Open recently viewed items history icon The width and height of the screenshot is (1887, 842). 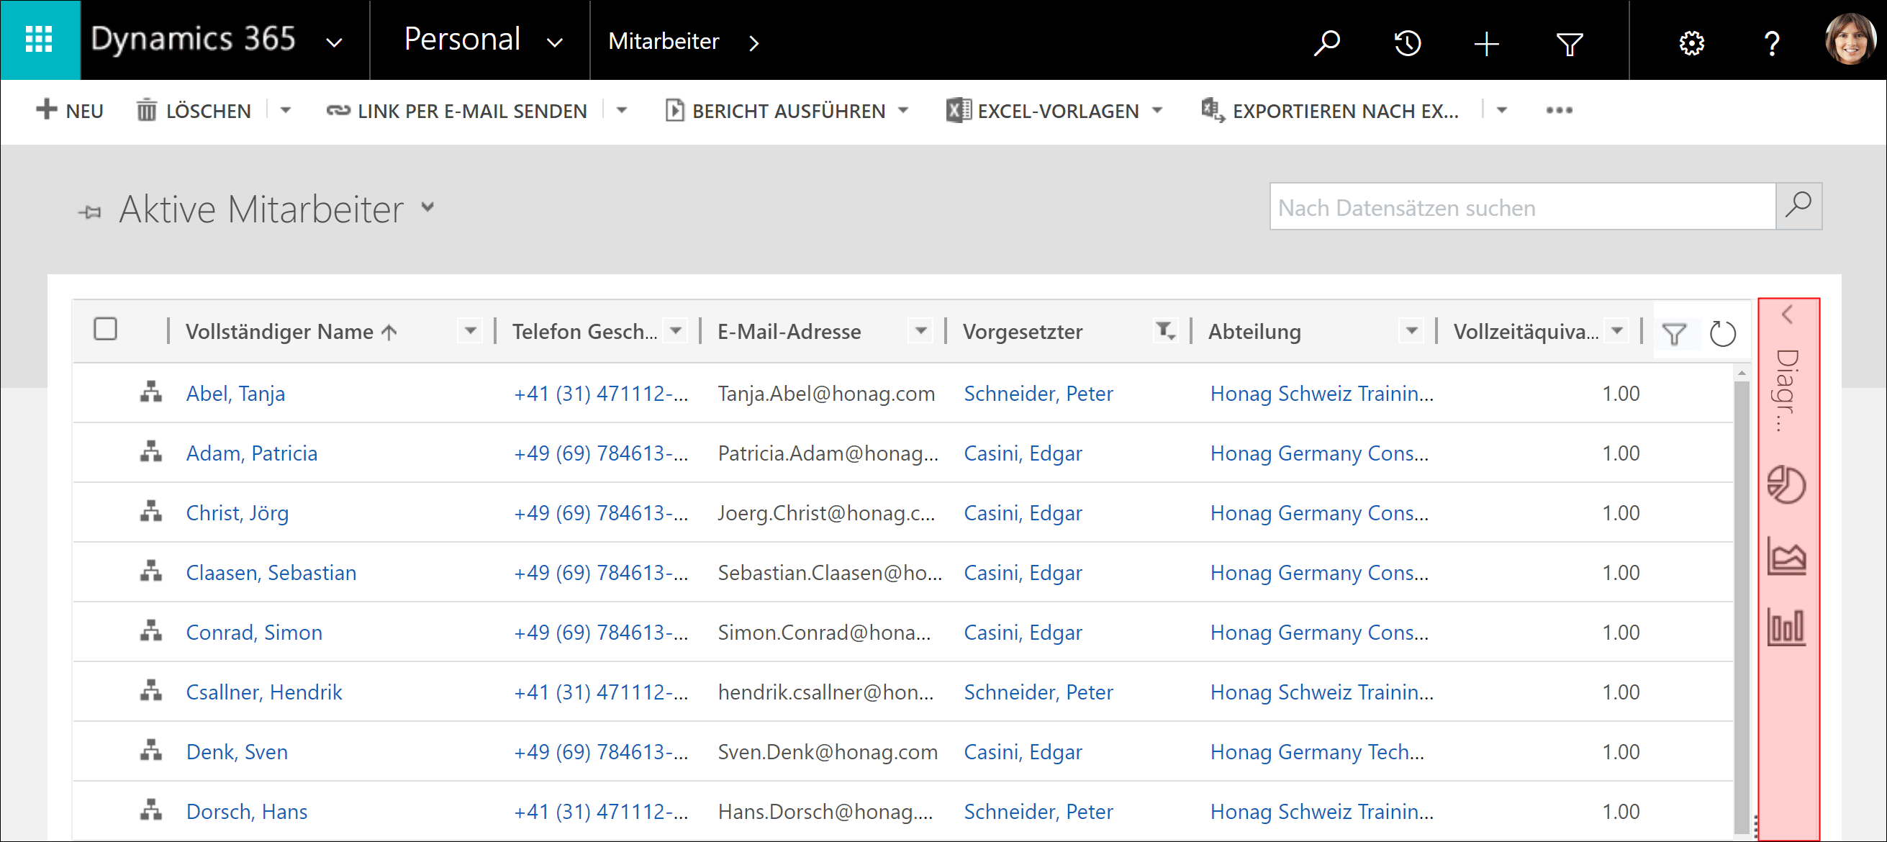coord(1406,42)
